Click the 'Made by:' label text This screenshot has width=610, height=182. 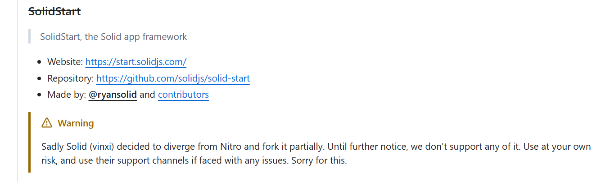[67, 95]
